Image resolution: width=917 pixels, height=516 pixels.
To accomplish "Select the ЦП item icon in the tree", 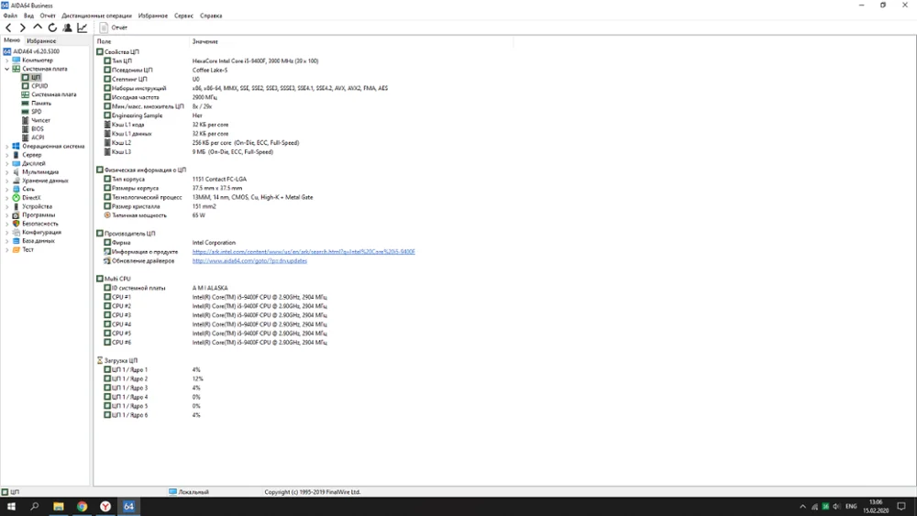I will coord(25,77).
